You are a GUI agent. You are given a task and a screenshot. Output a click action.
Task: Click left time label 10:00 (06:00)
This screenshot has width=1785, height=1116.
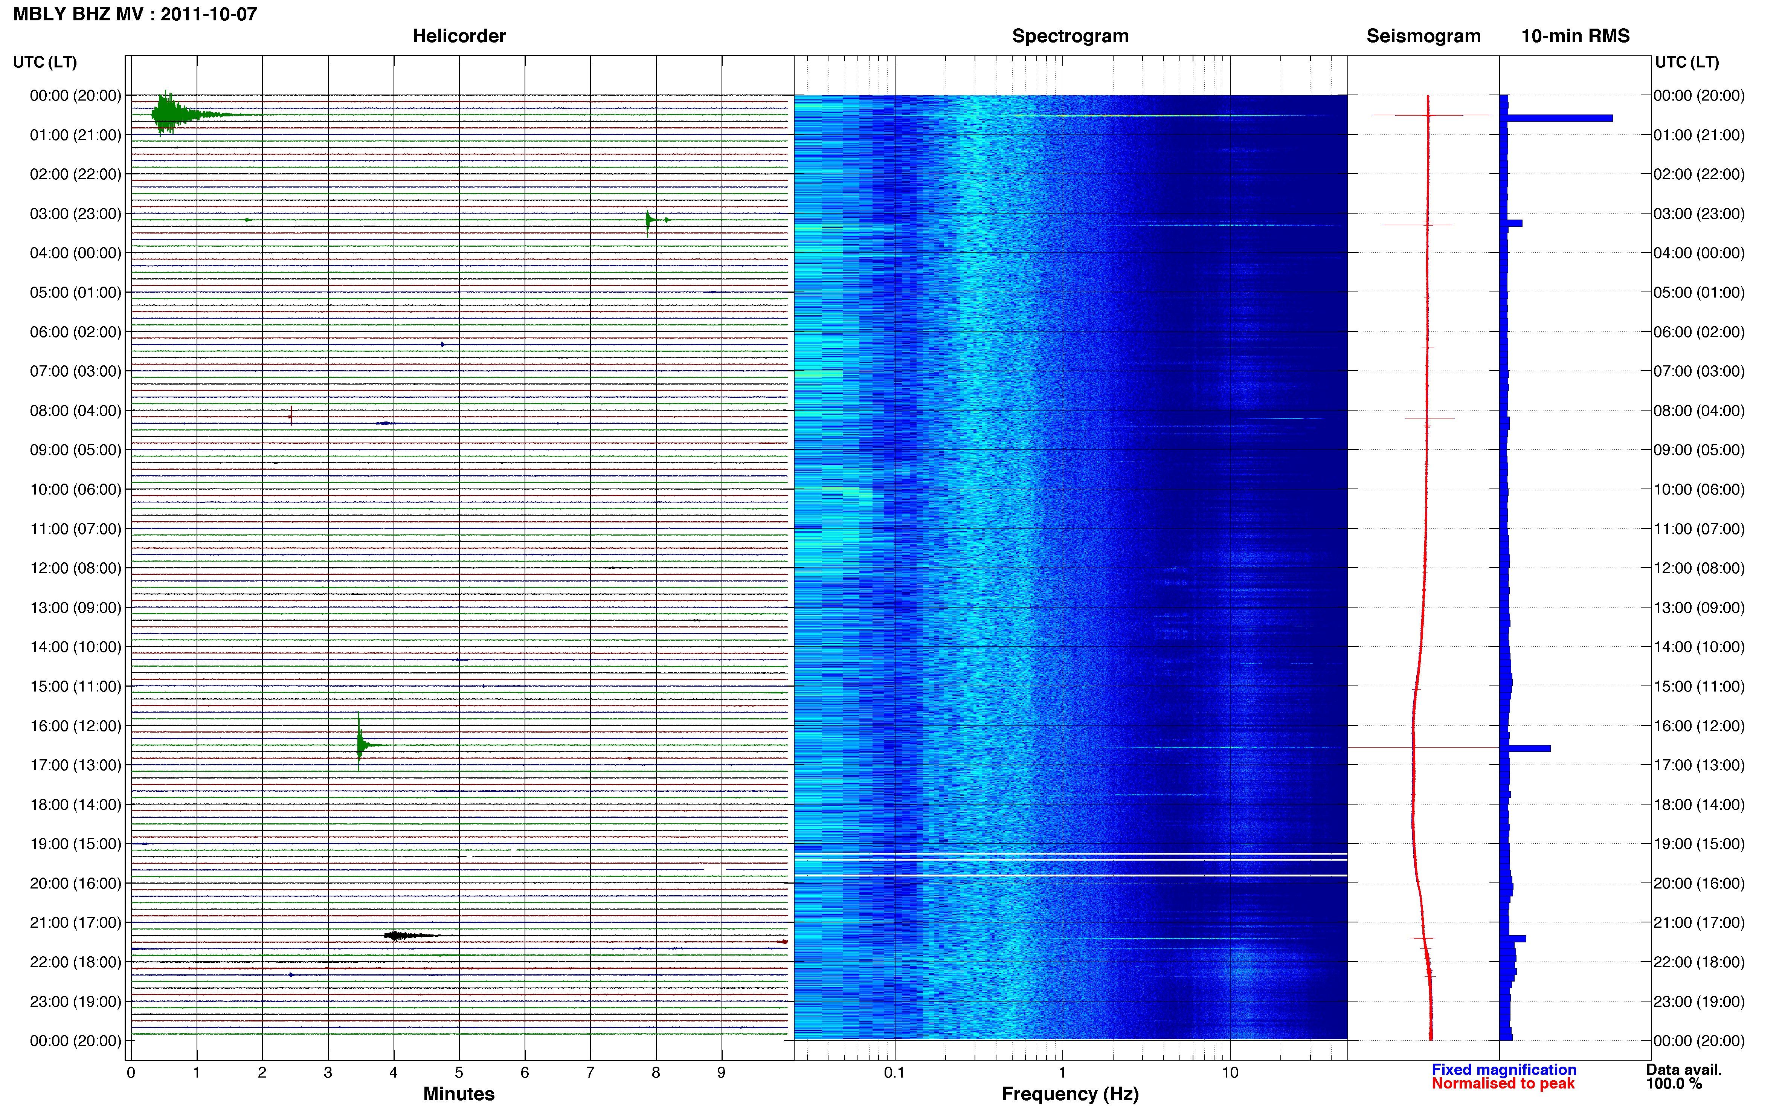(x=75, y=489)
